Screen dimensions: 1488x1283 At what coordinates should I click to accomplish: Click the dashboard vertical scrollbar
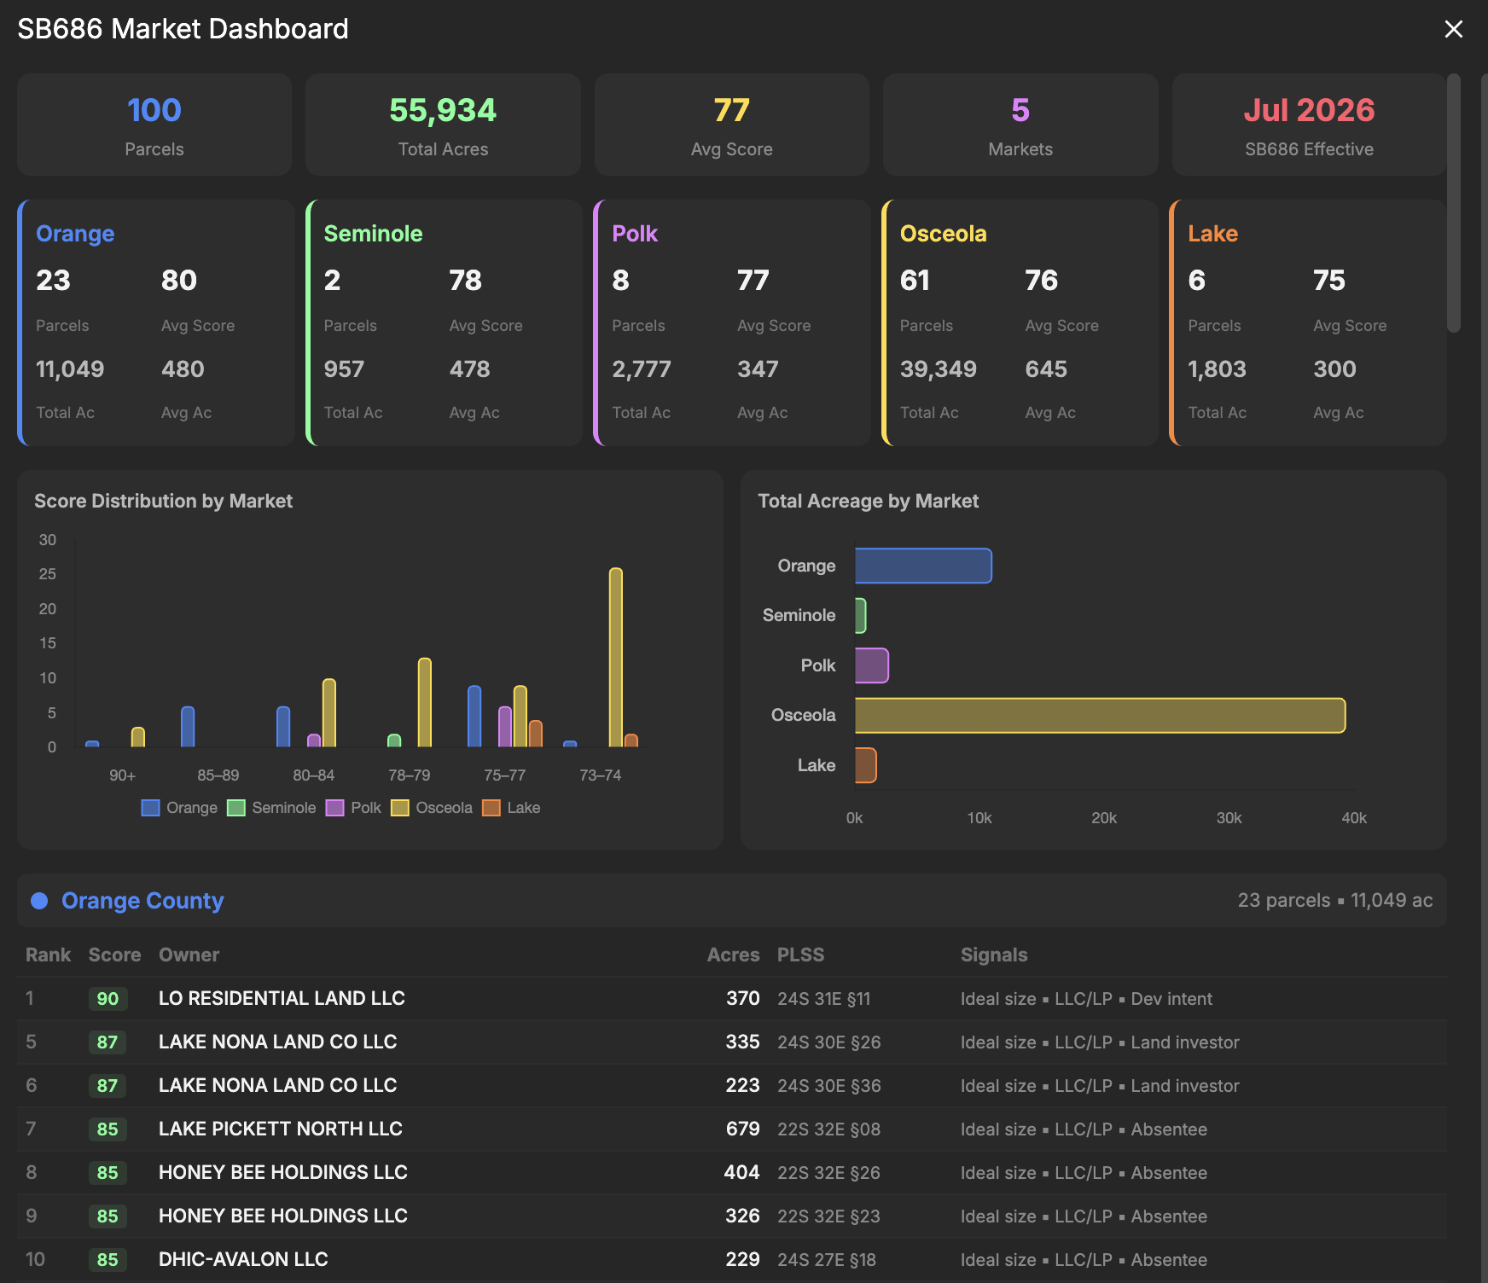click(1454, 203)
